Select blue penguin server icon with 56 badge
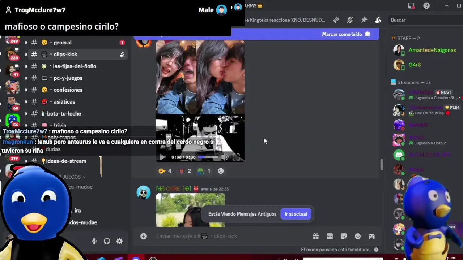 (12, 120)
